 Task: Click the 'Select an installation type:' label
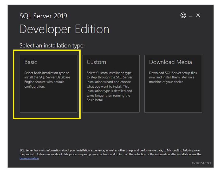pos(52,46)
